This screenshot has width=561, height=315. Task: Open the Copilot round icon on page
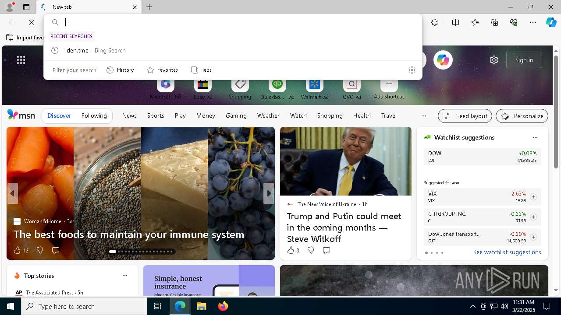coord(443,60)
